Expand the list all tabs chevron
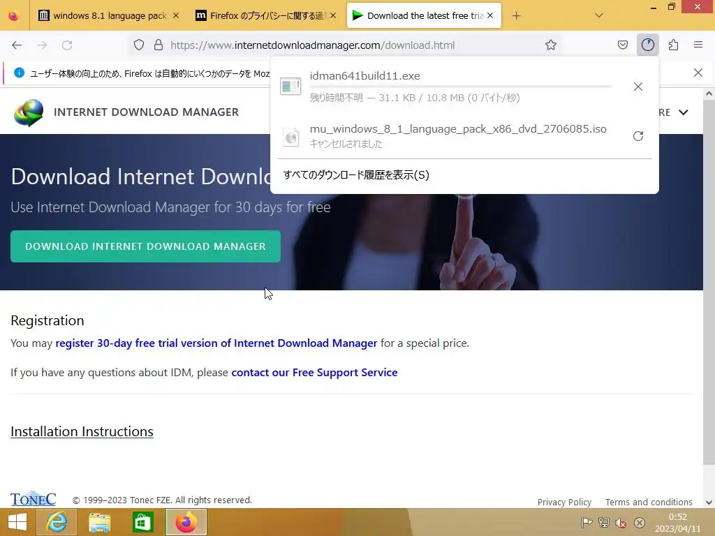This screenshot has width=715, height=536. [x=599, y=15]
